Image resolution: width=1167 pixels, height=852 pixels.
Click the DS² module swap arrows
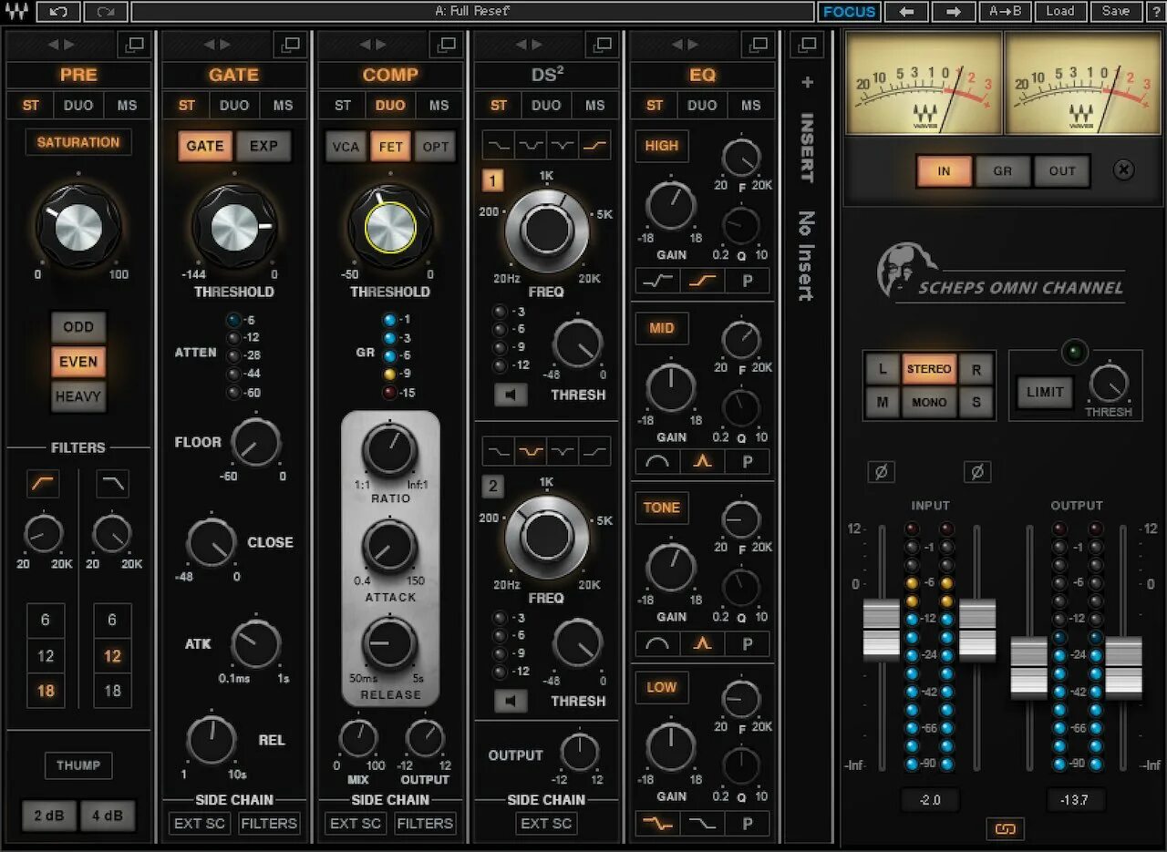tap(529, 44)
